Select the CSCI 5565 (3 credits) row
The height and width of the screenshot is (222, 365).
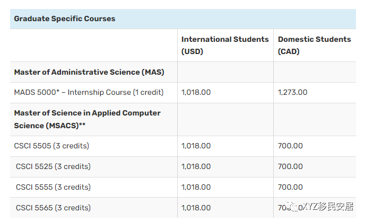53,208
